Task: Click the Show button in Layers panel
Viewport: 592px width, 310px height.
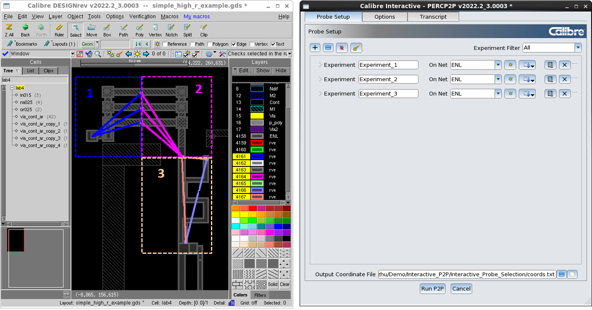Action: tap(263, 70)
